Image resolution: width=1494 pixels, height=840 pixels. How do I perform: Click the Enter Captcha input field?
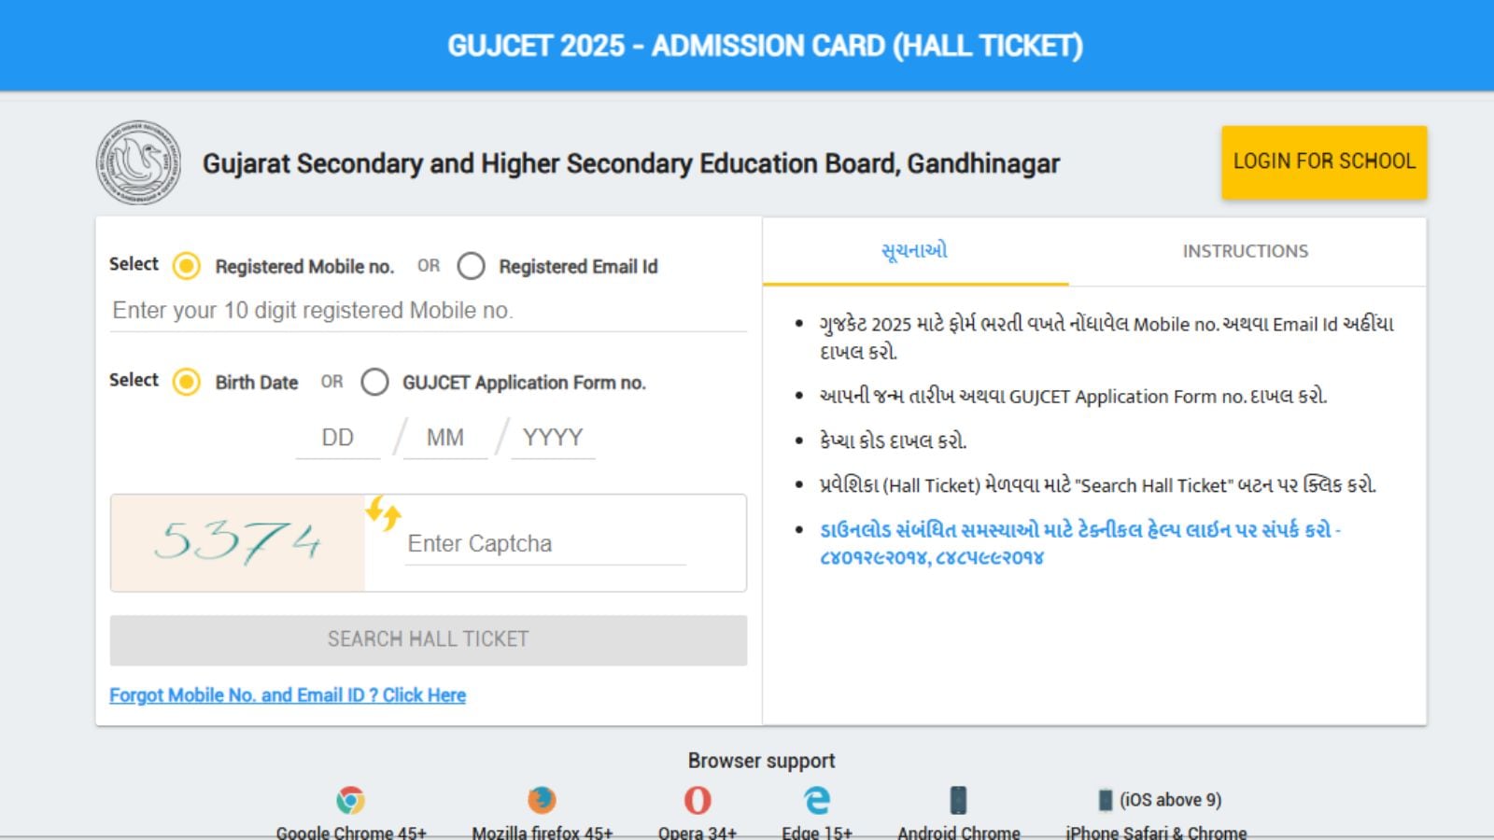tap(545, 544)
